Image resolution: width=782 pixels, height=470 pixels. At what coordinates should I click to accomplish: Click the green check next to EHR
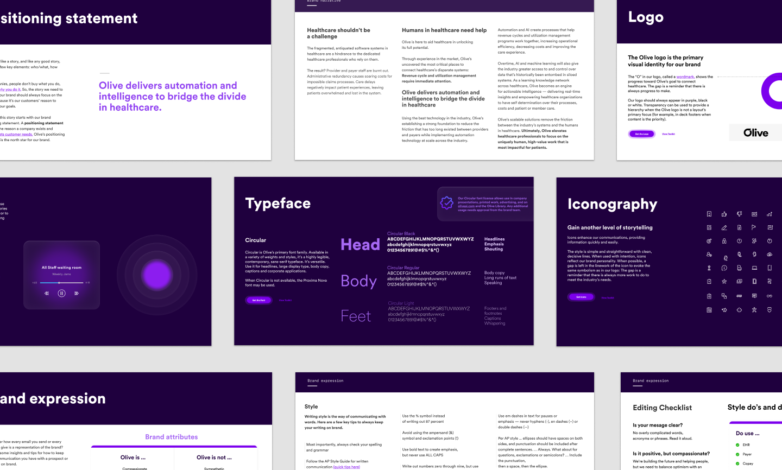[737, 445]
